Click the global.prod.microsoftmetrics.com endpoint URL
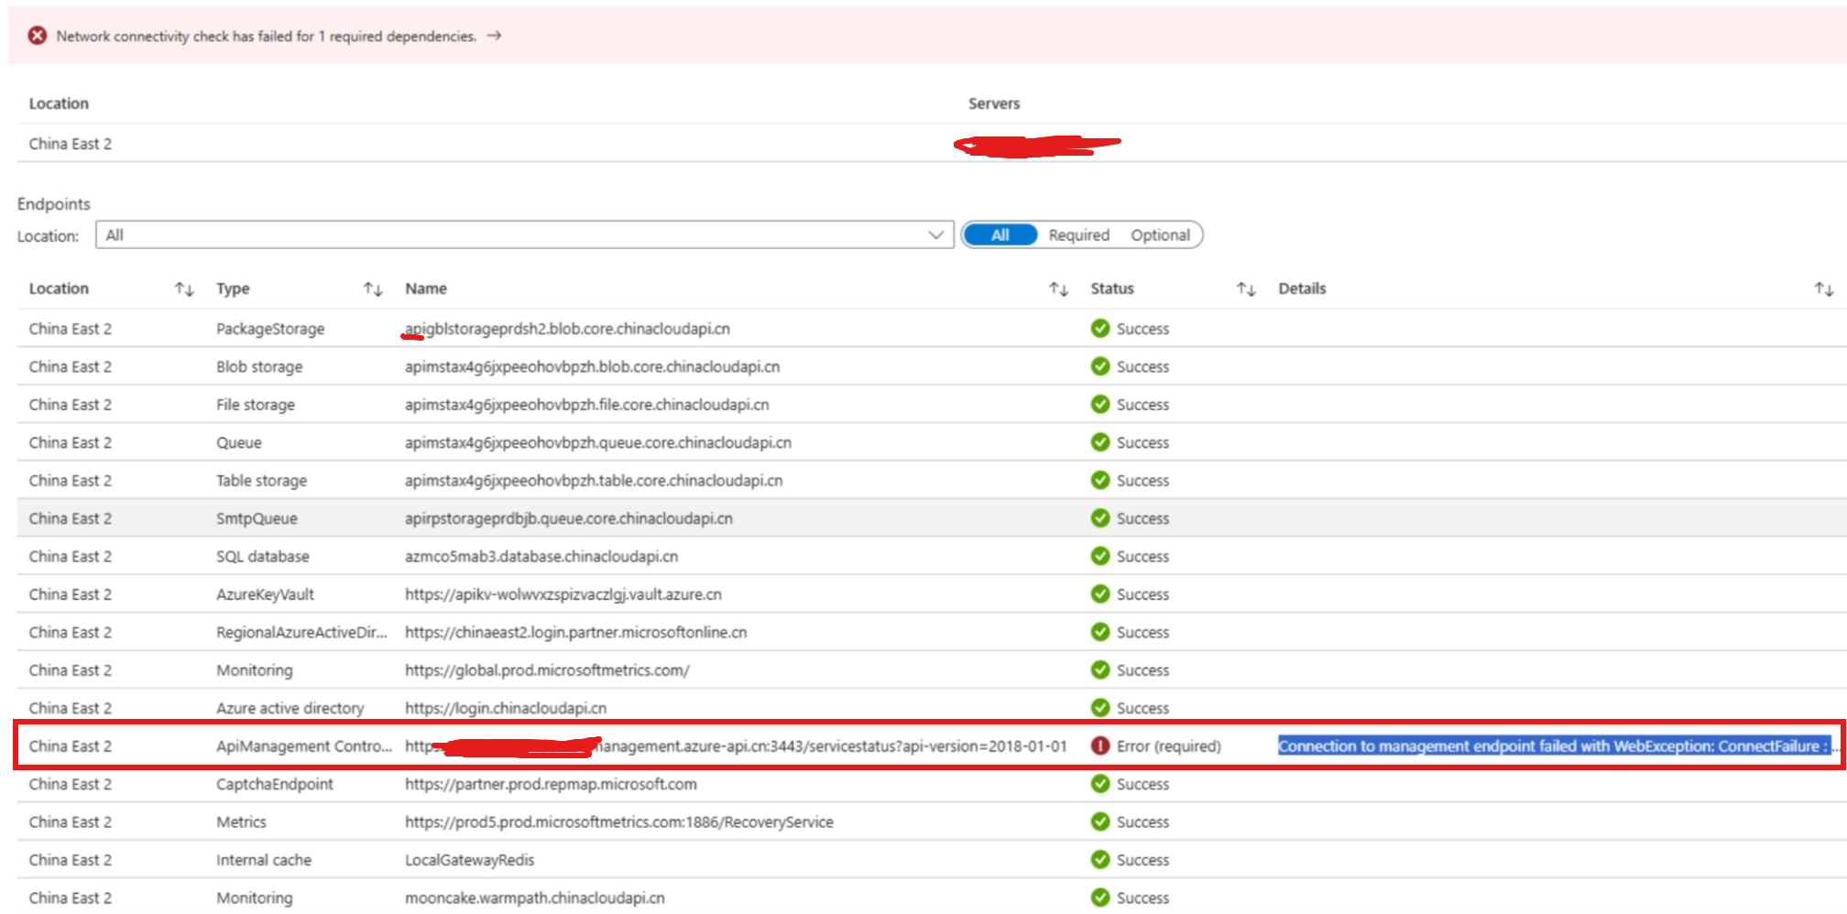 [x=547, y=670]
